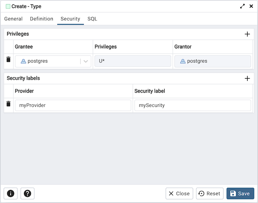Click the Privileges cell showing U*

click(x=133, y=61)
